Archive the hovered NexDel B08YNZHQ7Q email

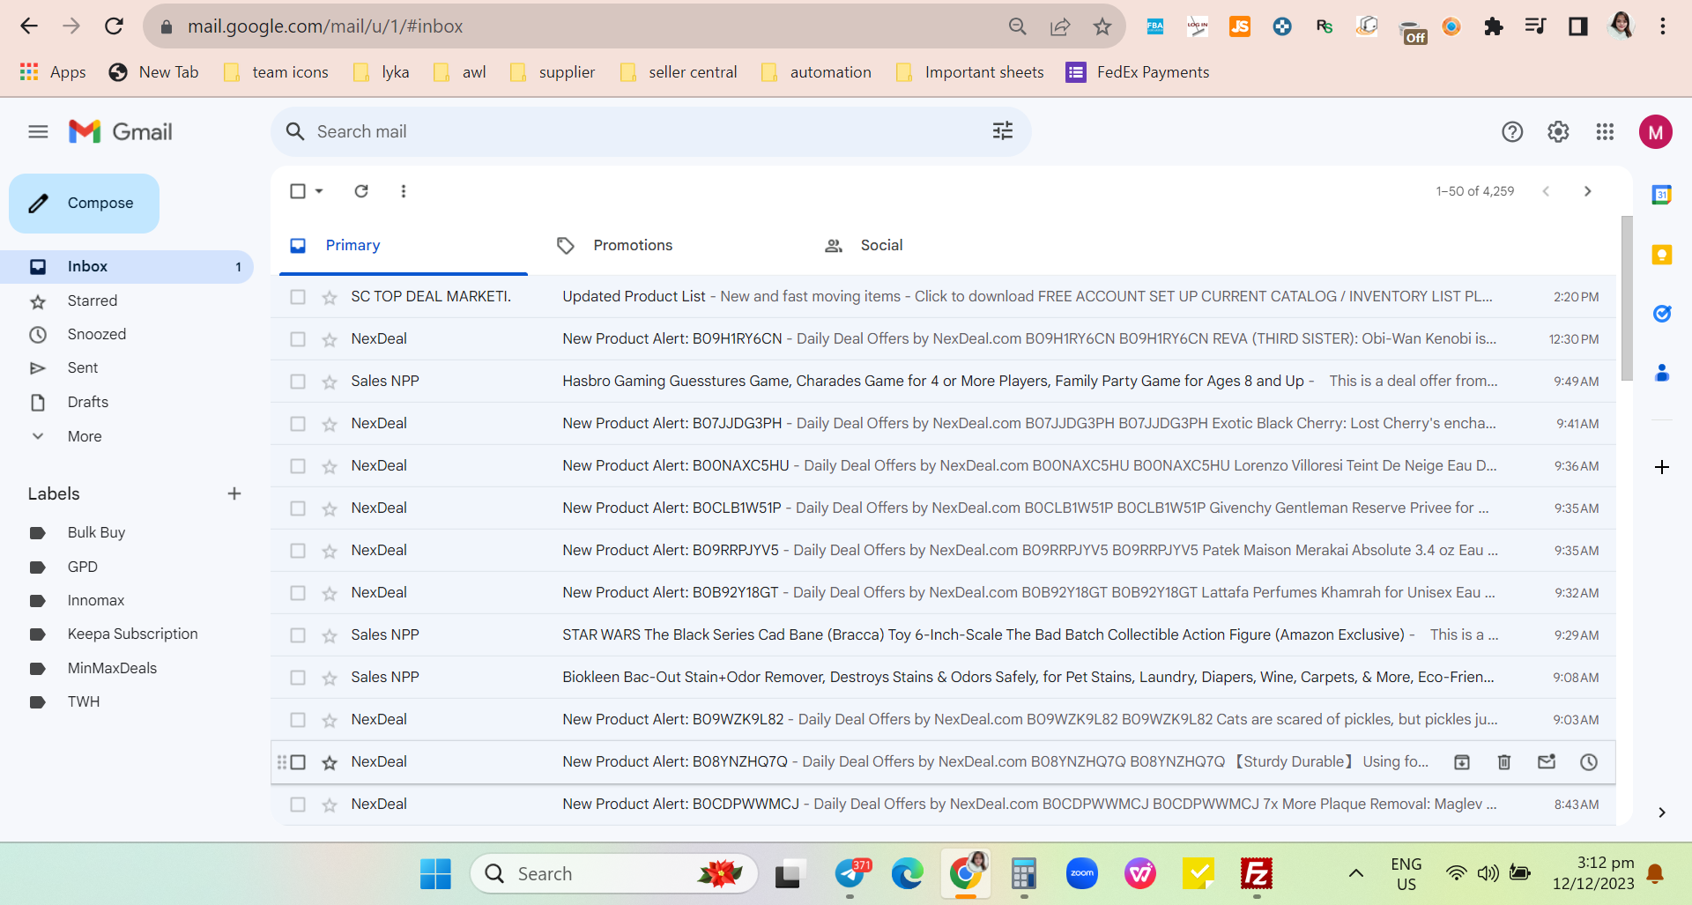[1462, 762]
